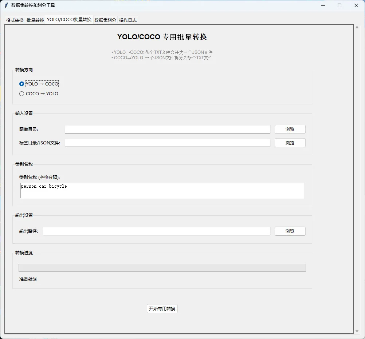Click the 浏览 button for 图像目录

(x=290, y=129)
